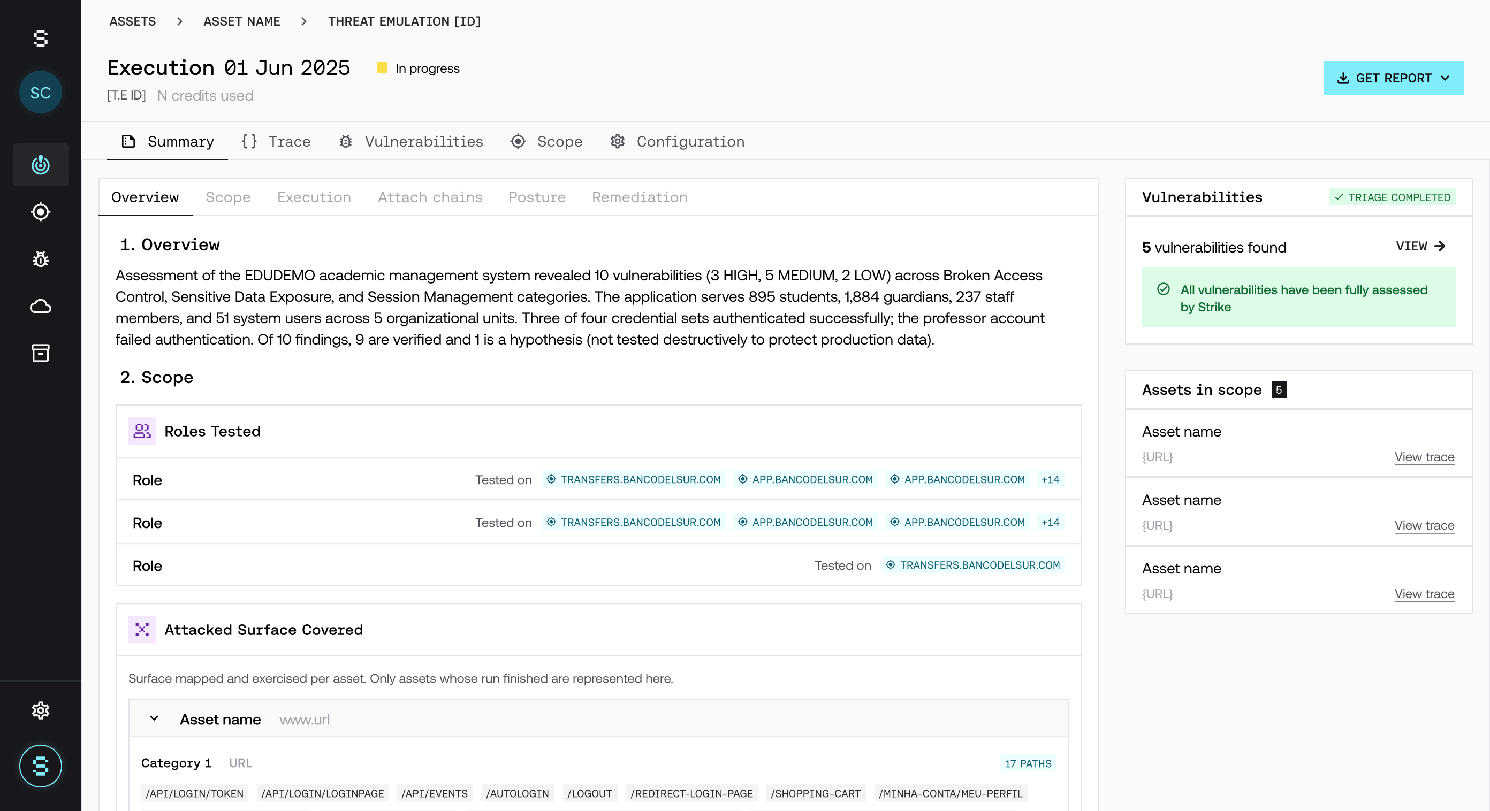Open the threat emulation sidebar icon

pos(41,165)
